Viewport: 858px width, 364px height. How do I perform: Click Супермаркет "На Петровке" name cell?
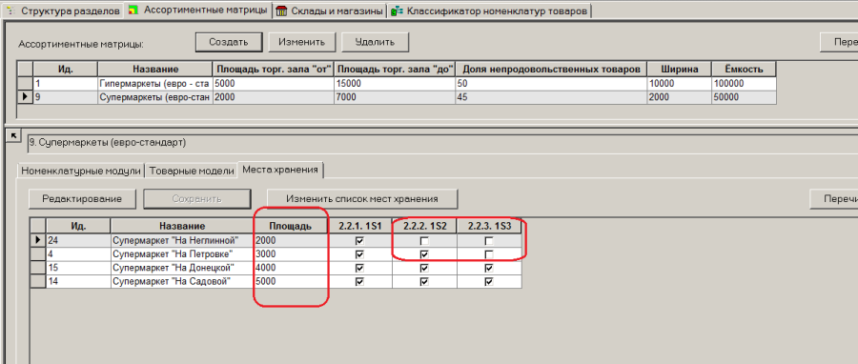point(182,254)
